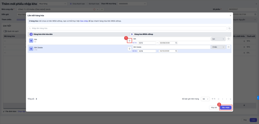Click the MISA eShop logo icon in the column header
The image size is (259, 124).
pyautogui.click(x=132, y=34)
